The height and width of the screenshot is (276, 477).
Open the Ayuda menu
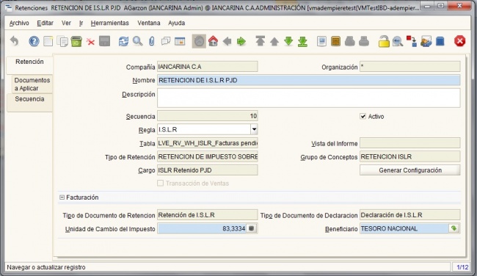[176, 23]
